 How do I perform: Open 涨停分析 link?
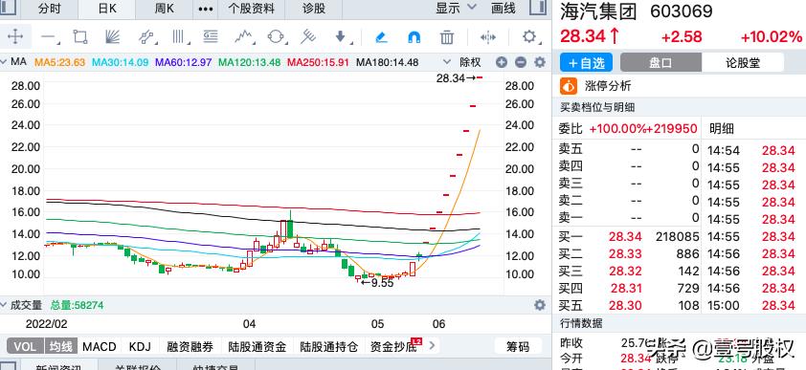pyautogui.click(x=608, y=86)
